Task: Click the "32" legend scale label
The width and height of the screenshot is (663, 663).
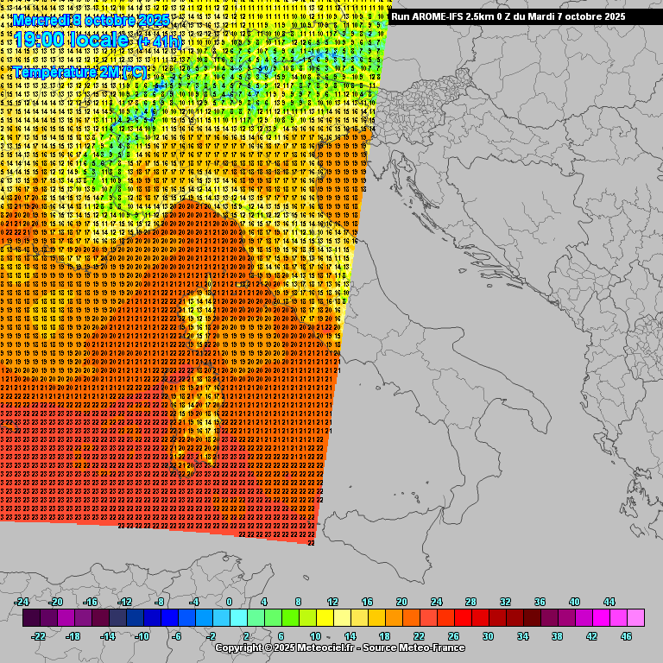Action: coord(505,602)
